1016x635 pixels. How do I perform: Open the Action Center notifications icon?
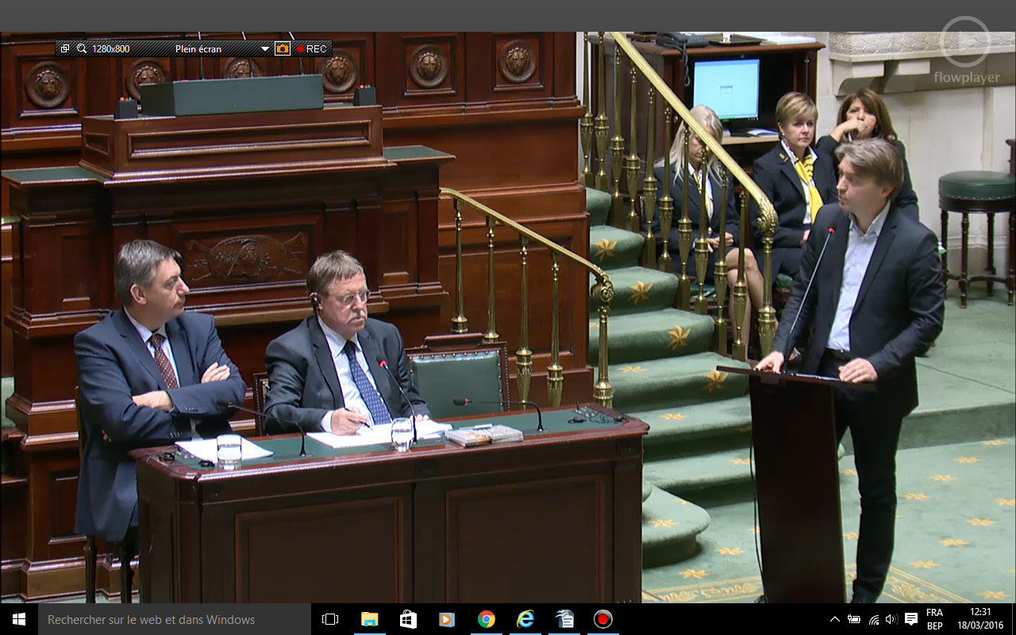[x=912, y=619]
